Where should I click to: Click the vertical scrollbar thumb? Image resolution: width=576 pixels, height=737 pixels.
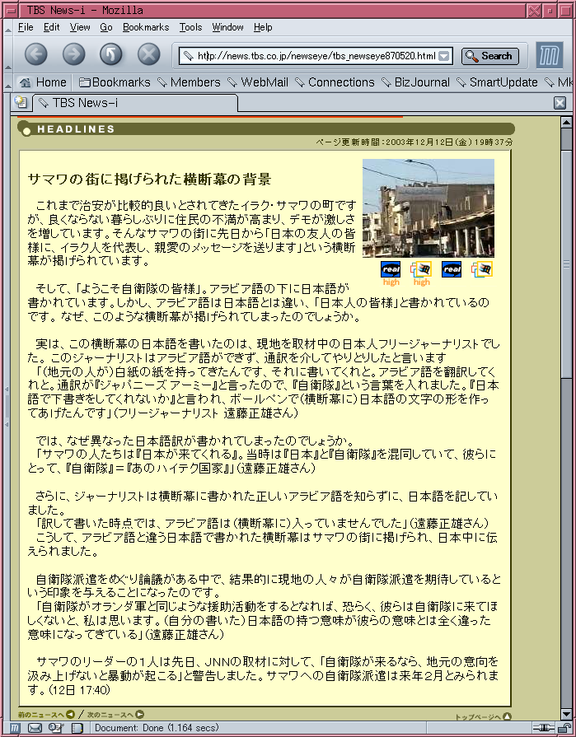567,264
